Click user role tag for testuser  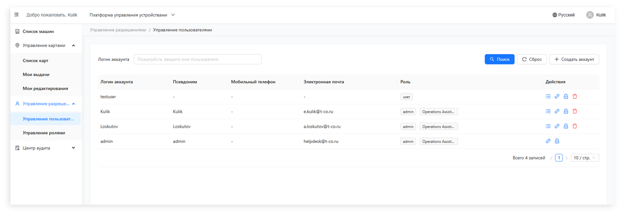(407, 96)
